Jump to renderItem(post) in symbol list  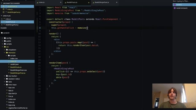point(182,8)
